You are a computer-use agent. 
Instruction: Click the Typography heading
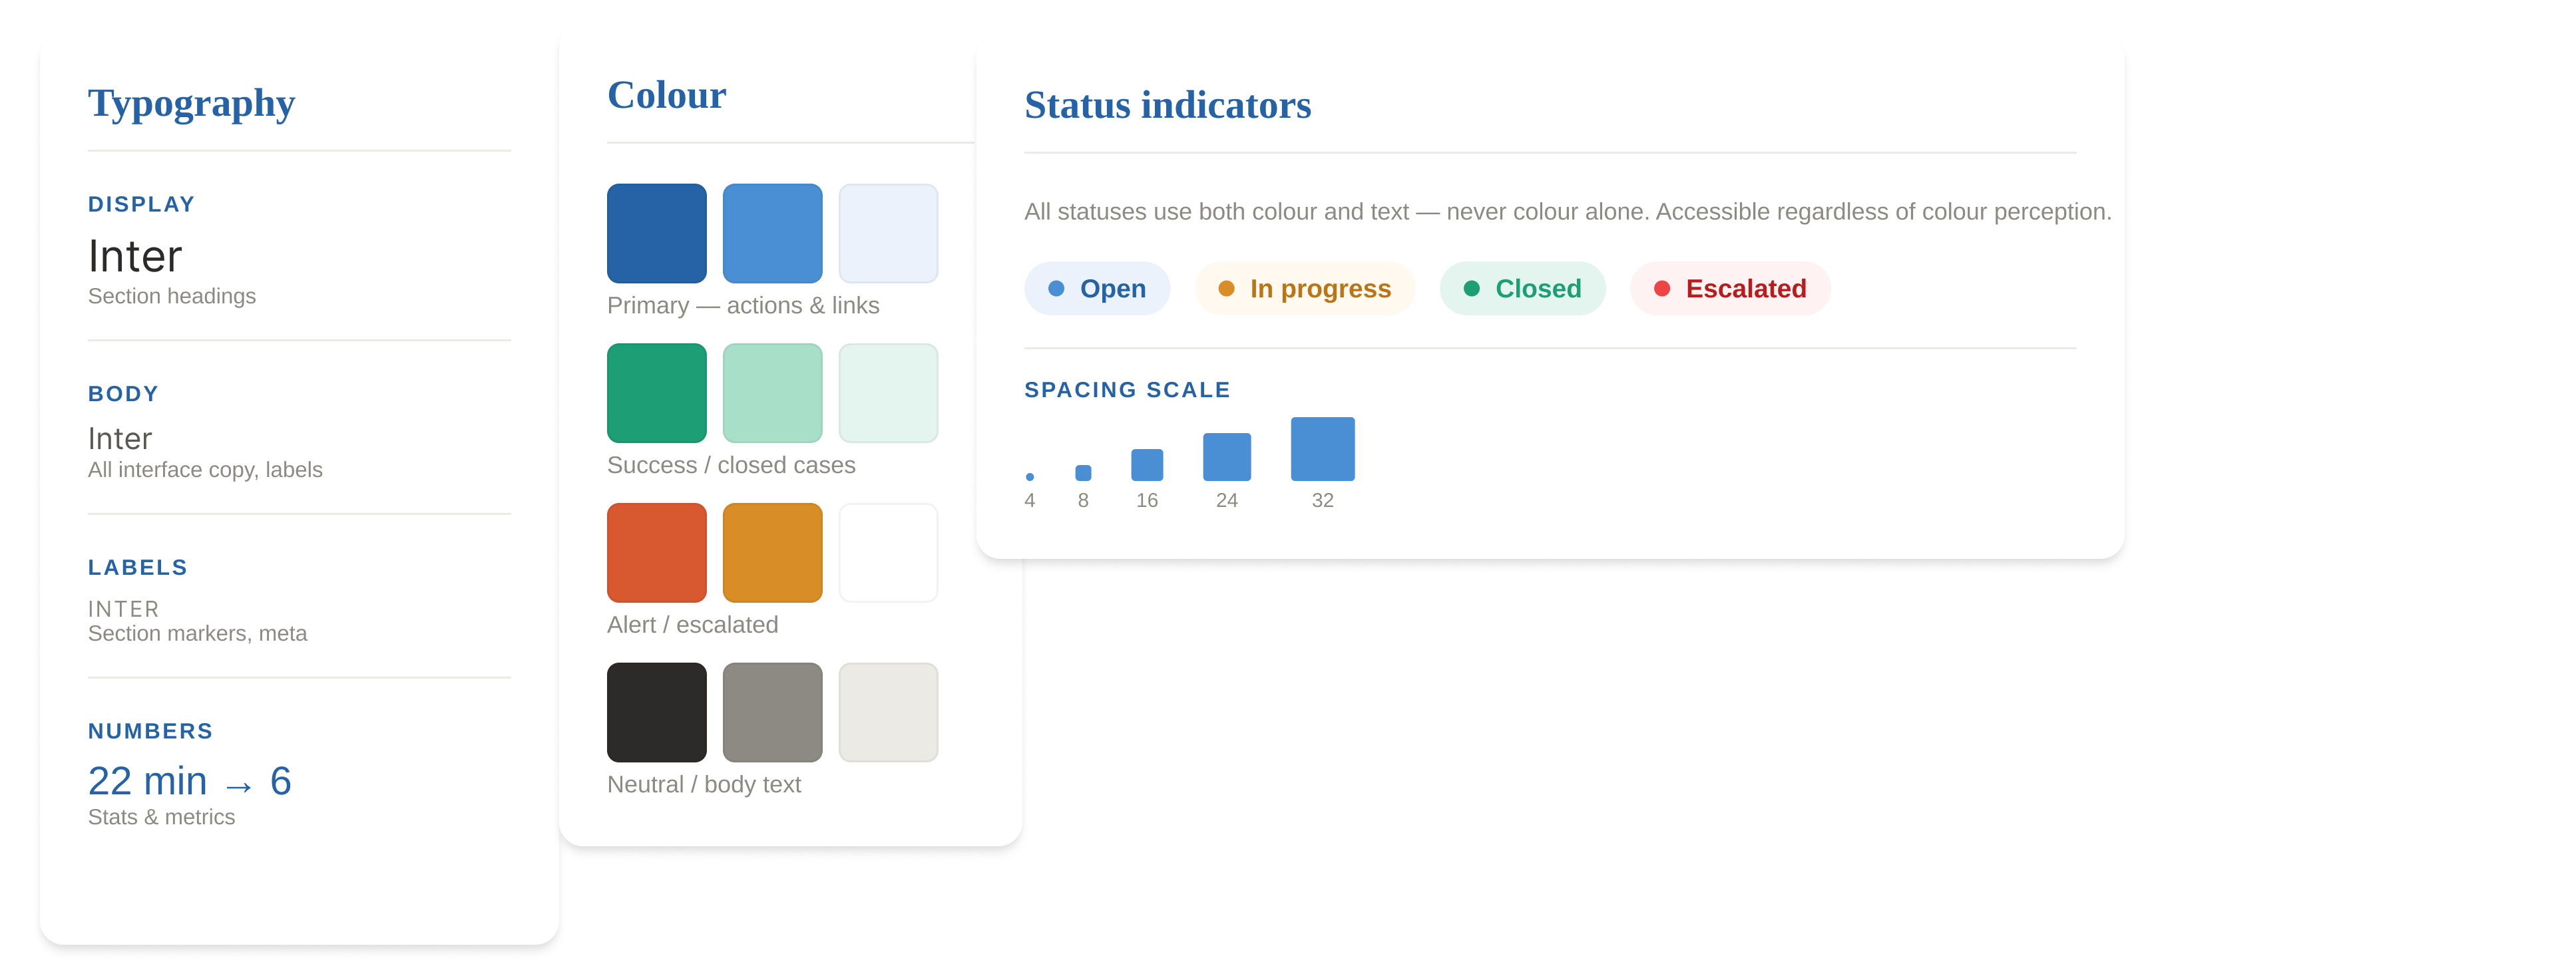191,103
